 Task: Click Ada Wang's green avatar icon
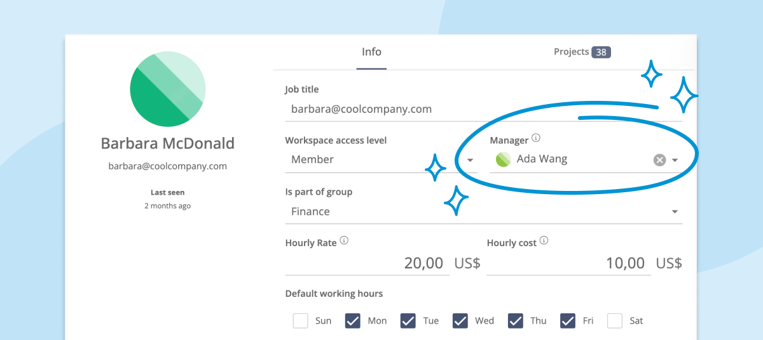click(503, 160)
